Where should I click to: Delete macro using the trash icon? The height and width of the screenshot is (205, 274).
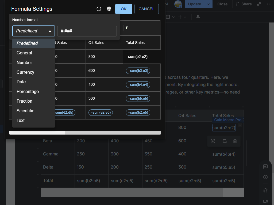coord(235,141)
